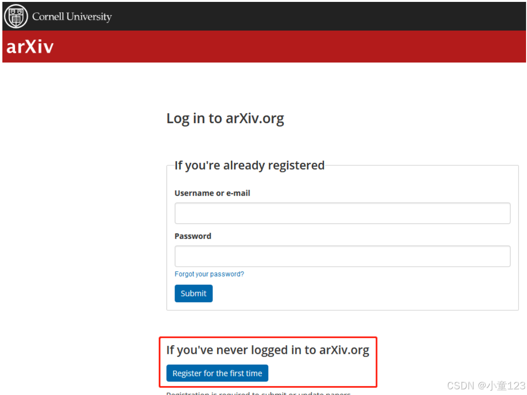Select the 'If you're already registered' legend

point(249,166)
